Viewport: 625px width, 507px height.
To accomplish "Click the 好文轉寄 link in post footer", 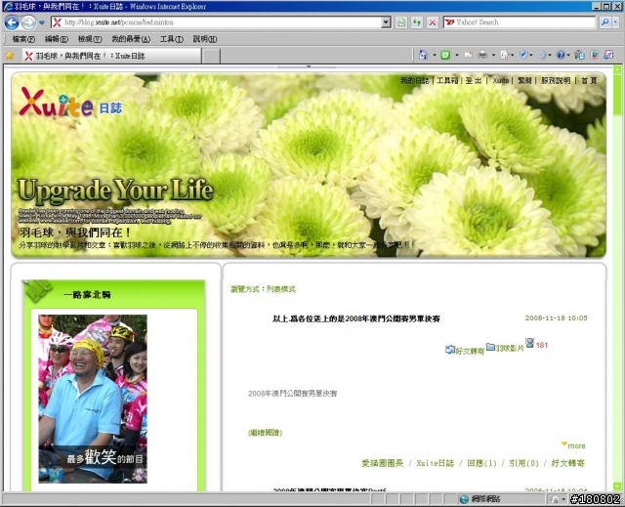I will coord(568,463).
